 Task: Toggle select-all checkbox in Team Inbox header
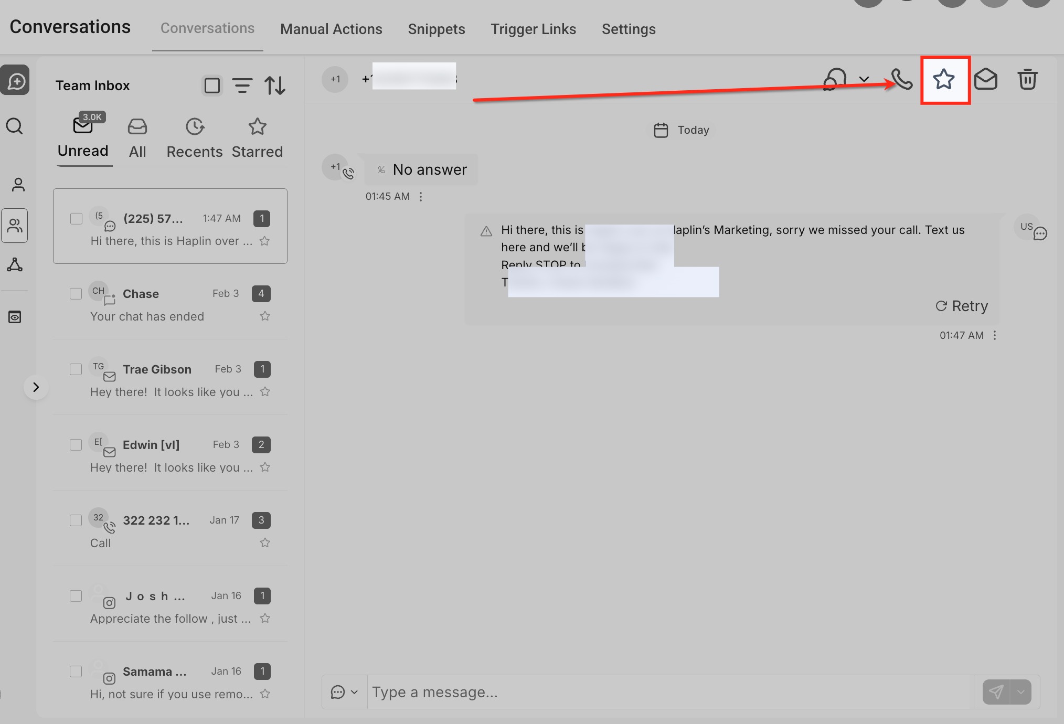(x=212, y=85)
